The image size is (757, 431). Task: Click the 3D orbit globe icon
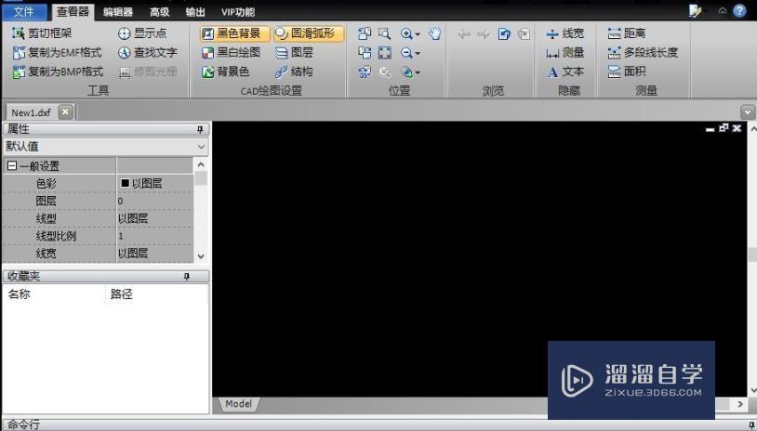point(407,72)
